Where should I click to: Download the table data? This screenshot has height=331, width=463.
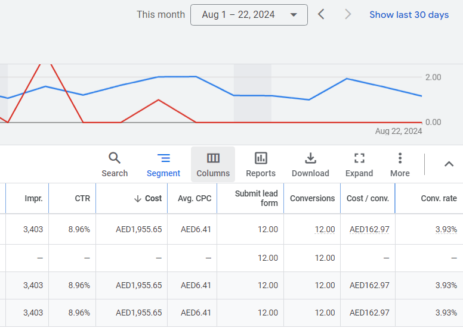click(x=310, y=164)
